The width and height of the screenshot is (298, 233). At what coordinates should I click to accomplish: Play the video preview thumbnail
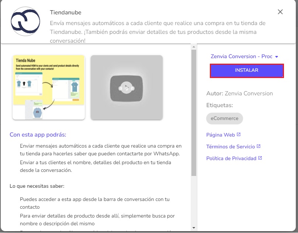(x=127, y=88)
